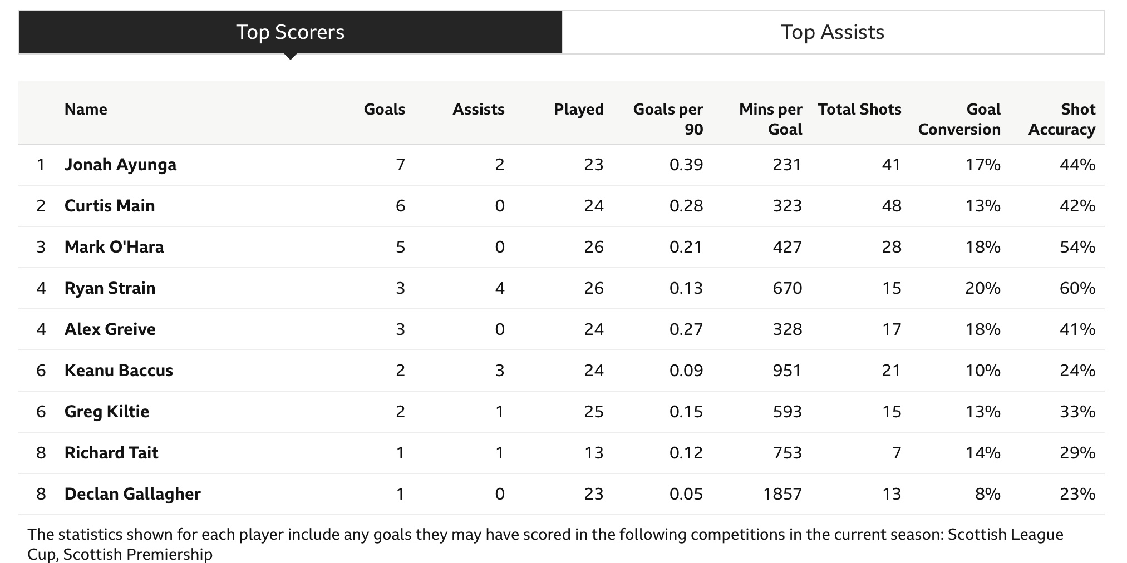Select Keanu Baccus in the table
The height and width of the screenshot is (563, 1127).
119,371
